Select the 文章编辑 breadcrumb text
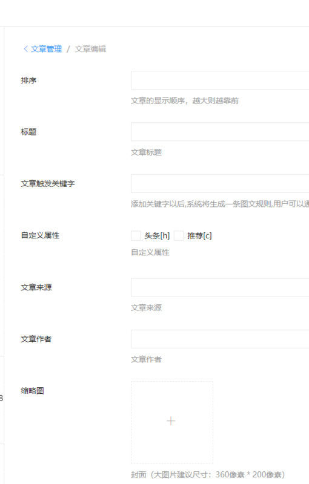The image size is (309, 484). (90, 49)
